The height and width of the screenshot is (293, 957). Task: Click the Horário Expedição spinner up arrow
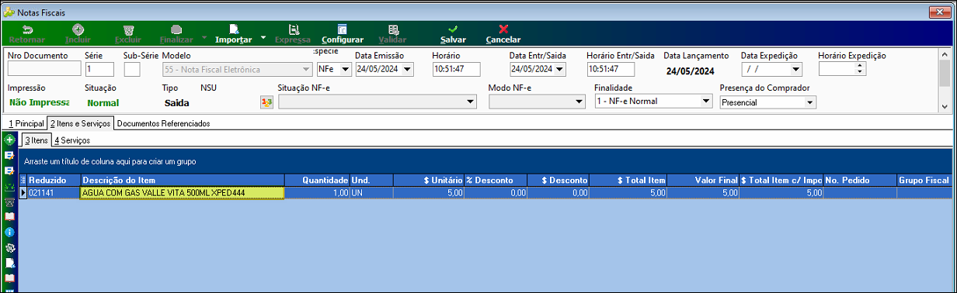pos(859,66)
